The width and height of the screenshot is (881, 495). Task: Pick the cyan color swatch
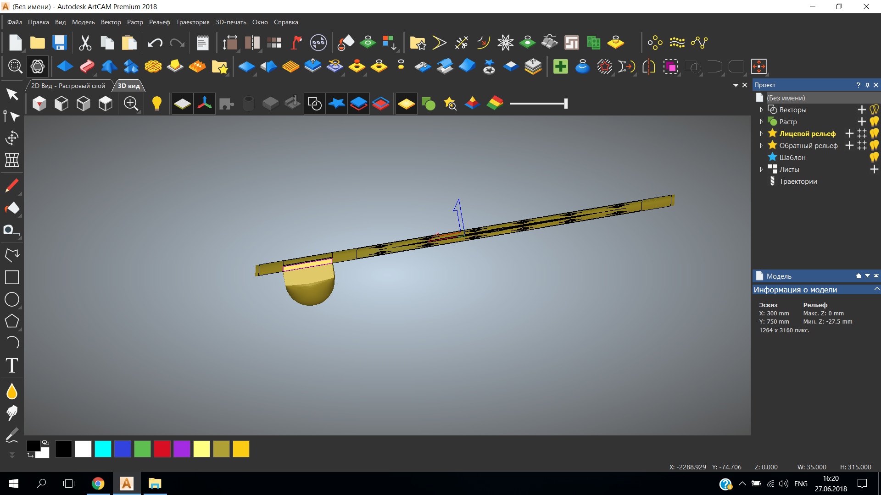pos(103,449)
